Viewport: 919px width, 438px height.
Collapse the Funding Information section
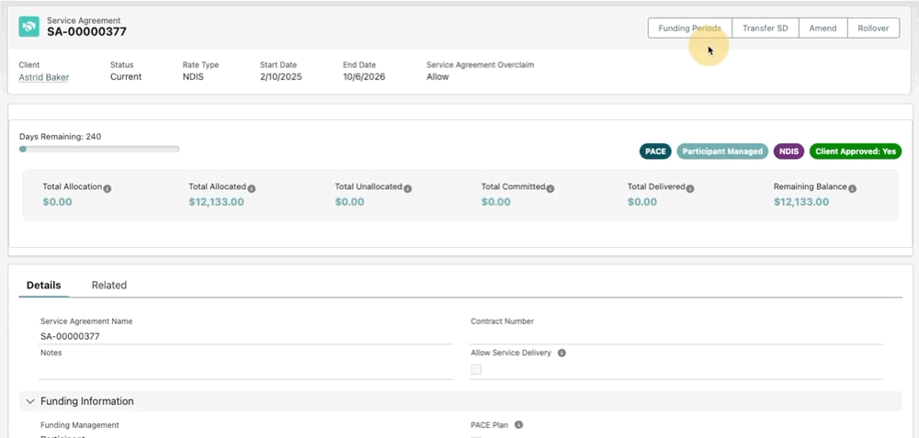[x=30, y=401]
